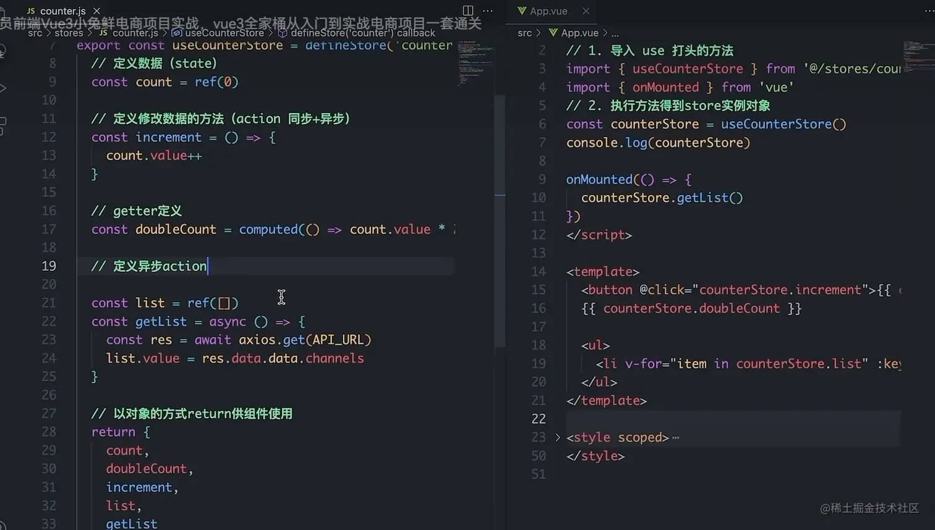Screen dimensions: 935x530
Task: Click the JS file icon on counter.js tab
Action: (x=31, y=11)
